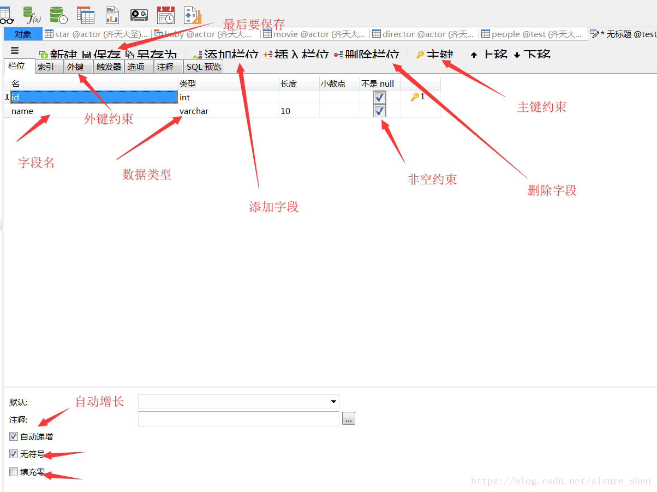Image resolution: width=657 pixels, height=492 pixels.
Task: Open the 默认 value dropdown
Action: pyautogui.click(x=333, y=401)
